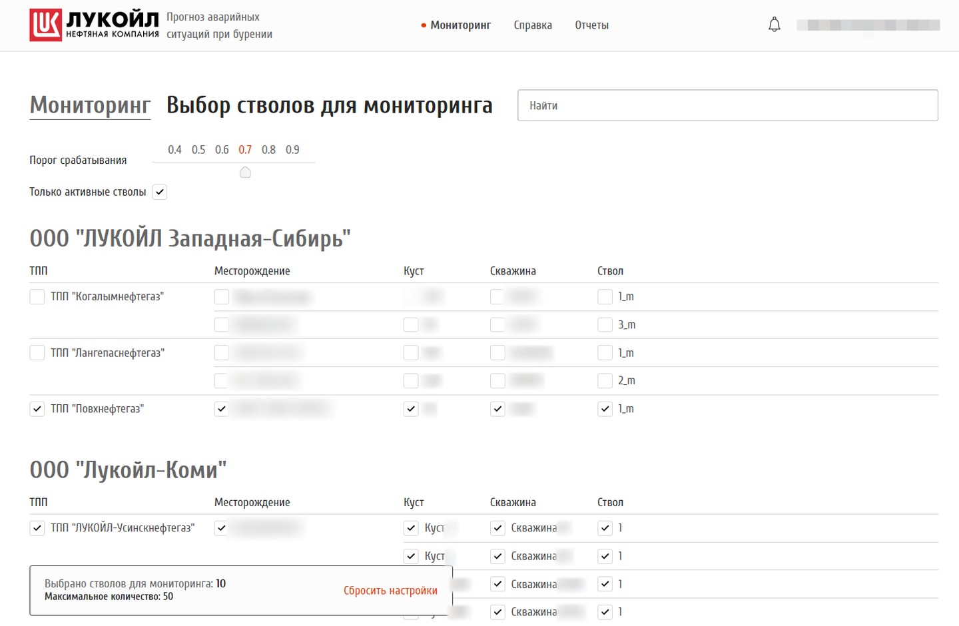The width and height of the screenshot is (959, 626).
Task: Uncheck the ТПП "ЛУКОЙЛ-Усинскнефтегаз" checkbox
Action: pyautogui.click(x=37, y=528)
